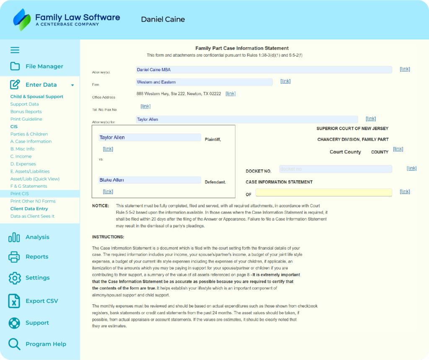Open Parties & Children sidebar item
This screenshot has height=360, width=429.
pos(29,134)
